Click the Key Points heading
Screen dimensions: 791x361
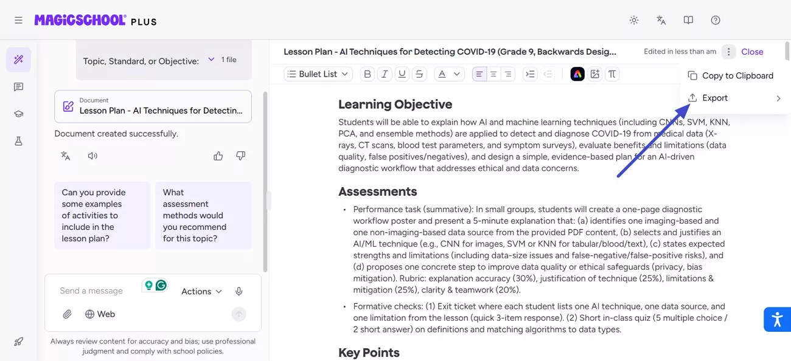pyautogui.click(x=369, y=352)
